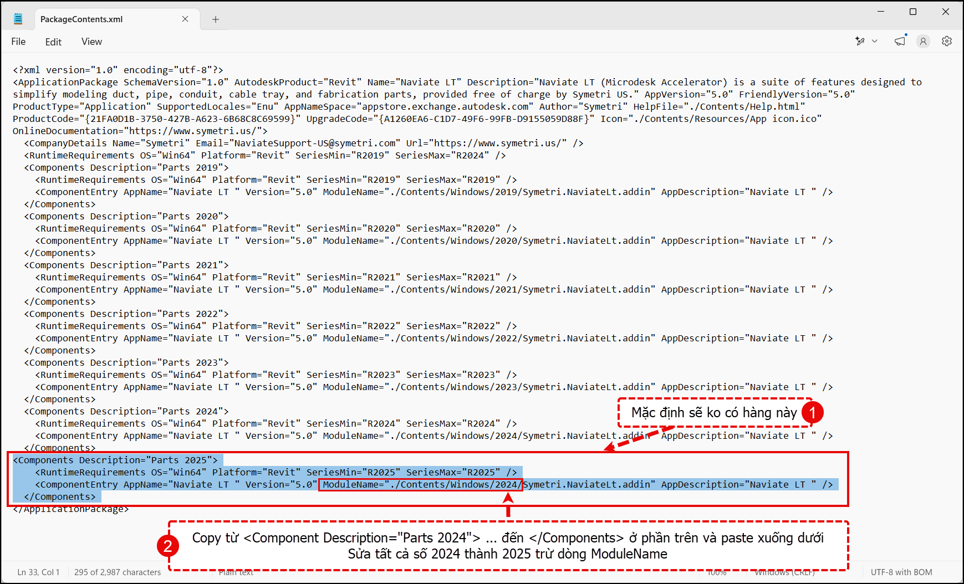Click "295 of 2,987 characters" in status bar

pyautogui.click(x=118, y=572)
